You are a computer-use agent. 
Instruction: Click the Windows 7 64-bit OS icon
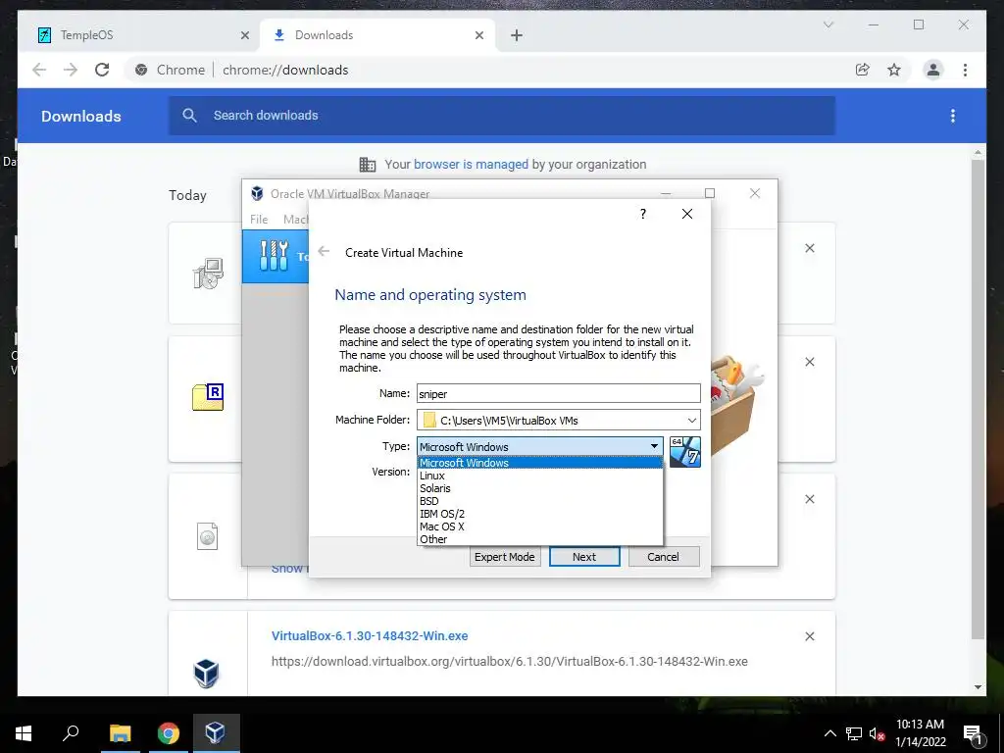684,452
